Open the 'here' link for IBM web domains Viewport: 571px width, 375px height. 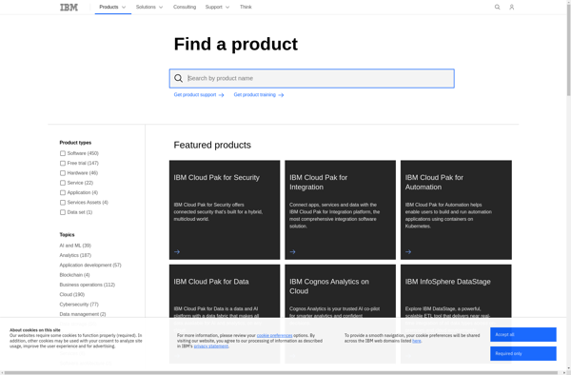417,341
